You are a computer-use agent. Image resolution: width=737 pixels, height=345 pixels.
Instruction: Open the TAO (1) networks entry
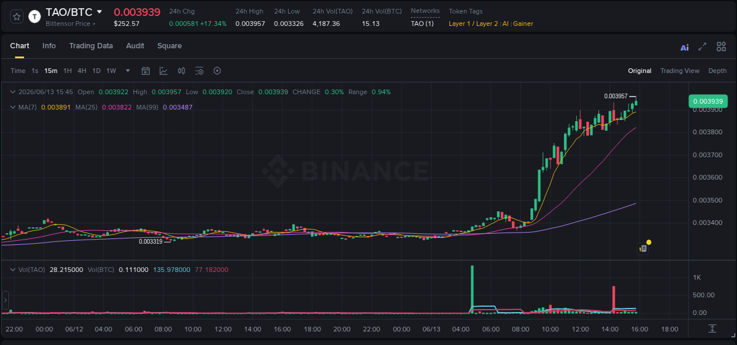(x=422, y=24)
